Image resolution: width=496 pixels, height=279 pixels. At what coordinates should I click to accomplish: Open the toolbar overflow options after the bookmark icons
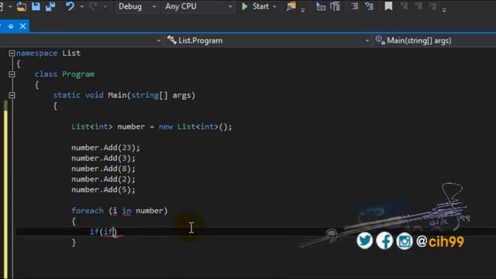[444, 10]
